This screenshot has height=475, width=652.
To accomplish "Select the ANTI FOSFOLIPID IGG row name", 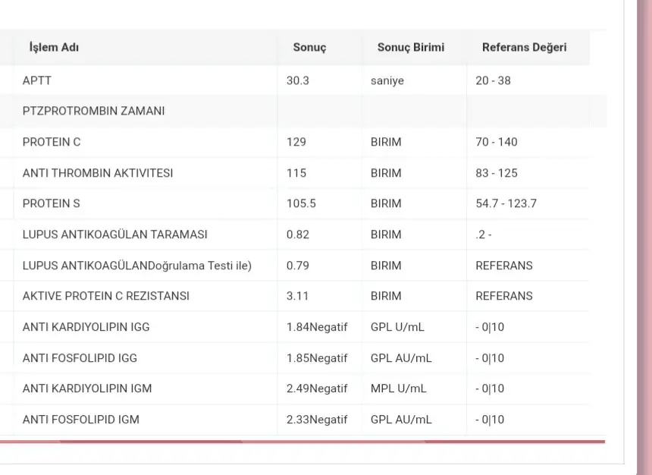I will (80, 358).
